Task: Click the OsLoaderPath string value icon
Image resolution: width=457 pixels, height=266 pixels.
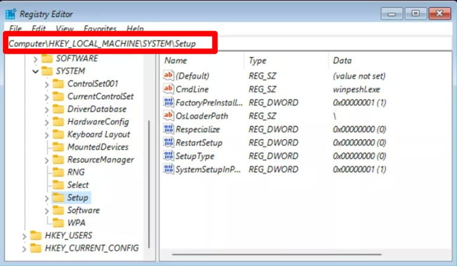Action: (168, 116)
